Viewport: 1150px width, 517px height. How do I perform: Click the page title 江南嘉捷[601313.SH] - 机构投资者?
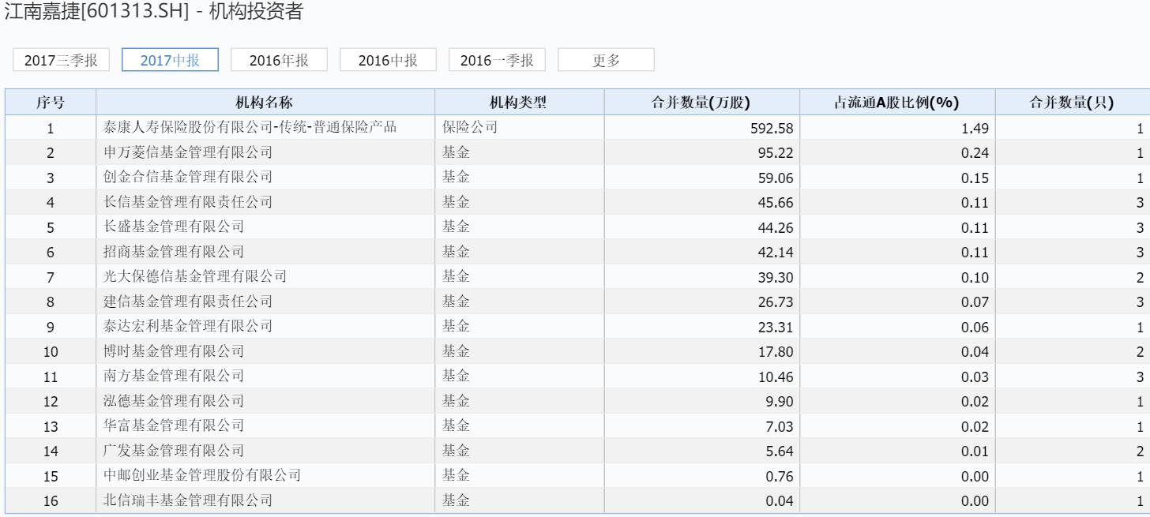coord(153,13)
